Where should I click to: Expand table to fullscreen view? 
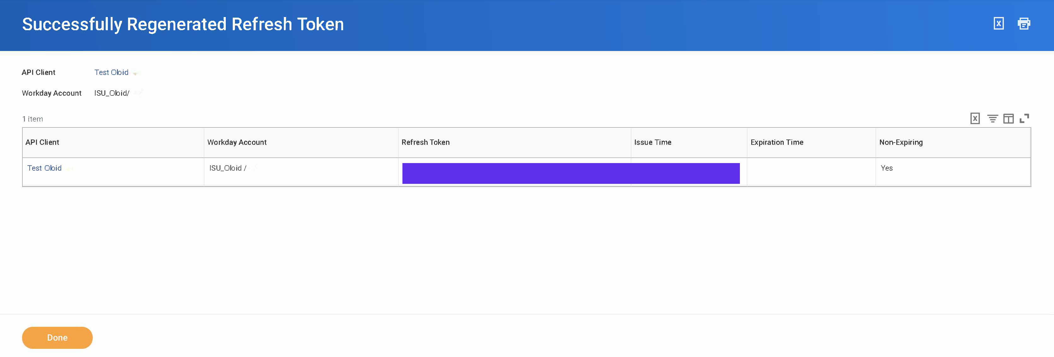pos(1024,118)
